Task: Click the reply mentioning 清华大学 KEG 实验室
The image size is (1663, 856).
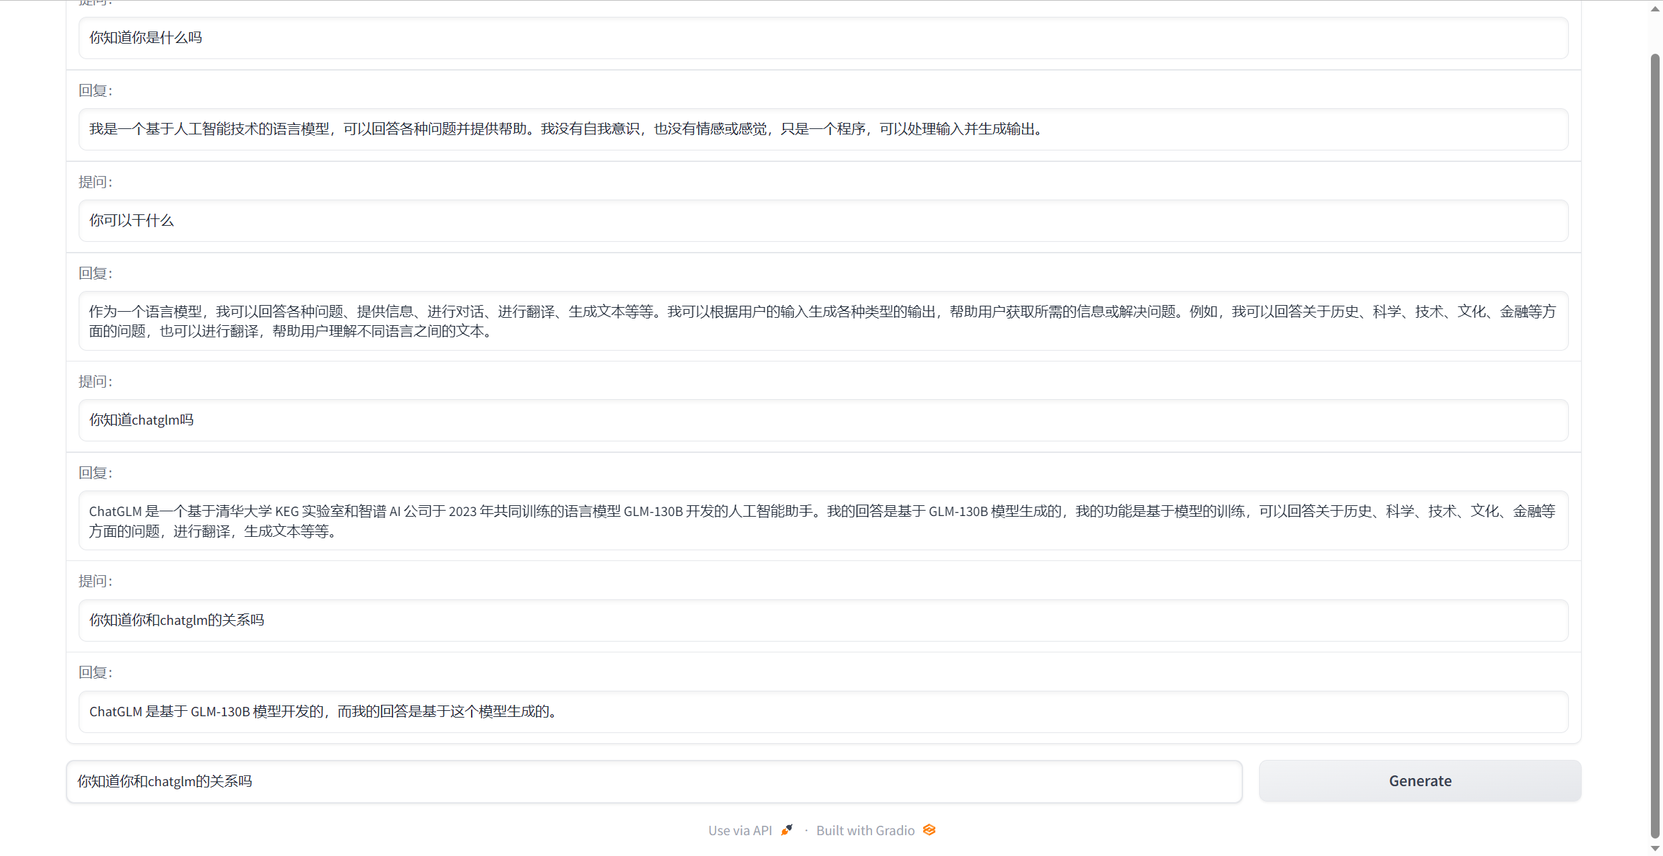Action: coord(823,521)
